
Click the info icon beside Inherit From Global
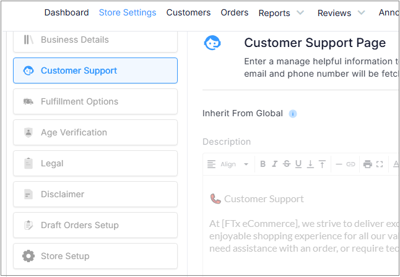(293, 114)
